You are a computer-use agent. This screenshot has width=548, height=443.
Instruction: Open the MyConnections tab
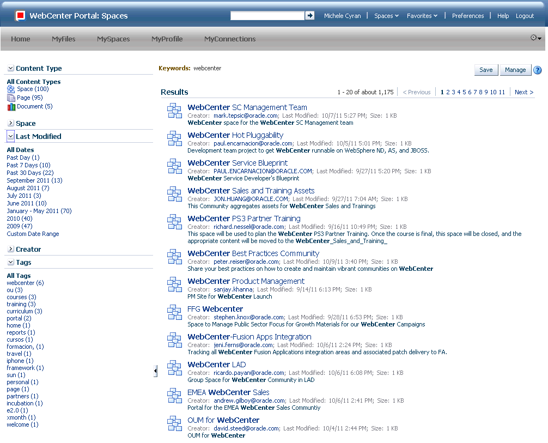229,39
